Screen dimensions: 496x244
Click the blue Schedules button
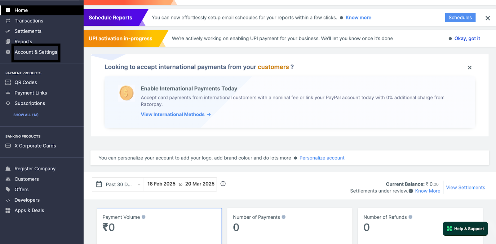(x=460, y=18)
